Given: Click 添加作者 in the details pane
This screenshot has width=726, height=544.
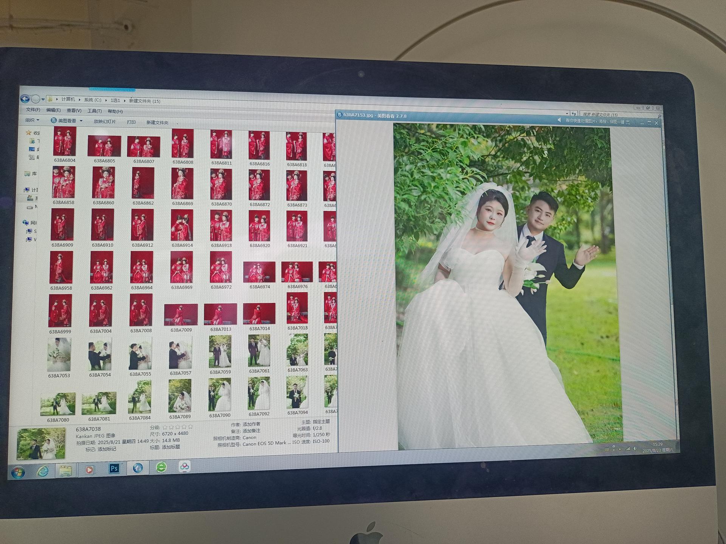Looking at the screenshot, I should (x=251, y=424).
